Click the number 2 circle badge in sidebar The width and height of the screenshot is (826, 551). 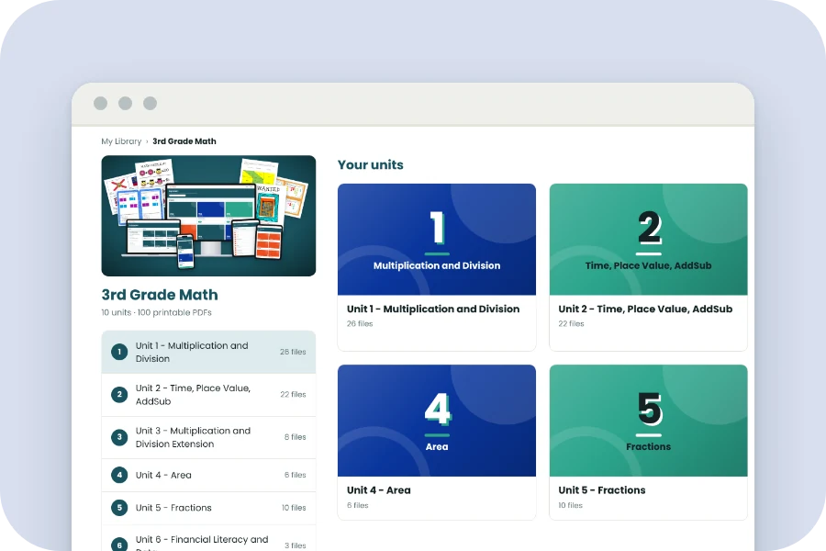tap(119, 394)
